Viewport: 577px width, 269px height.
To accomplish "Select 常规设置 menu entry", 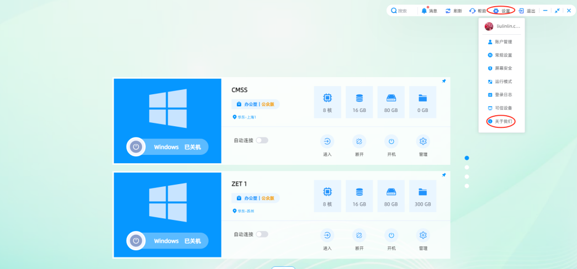I will click(x=500, y=55).
